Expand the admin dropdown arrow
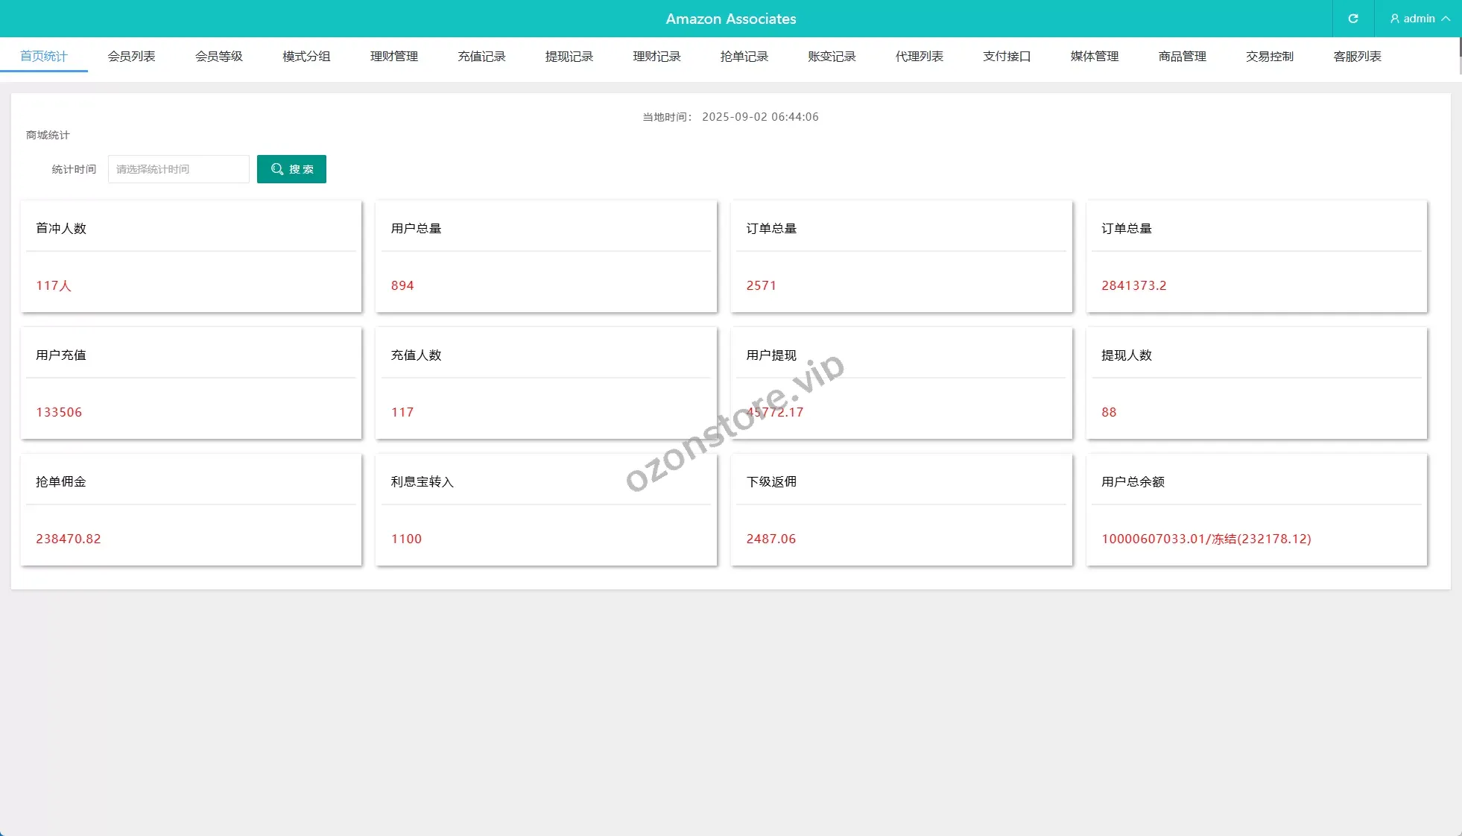 click(1446, 19)
